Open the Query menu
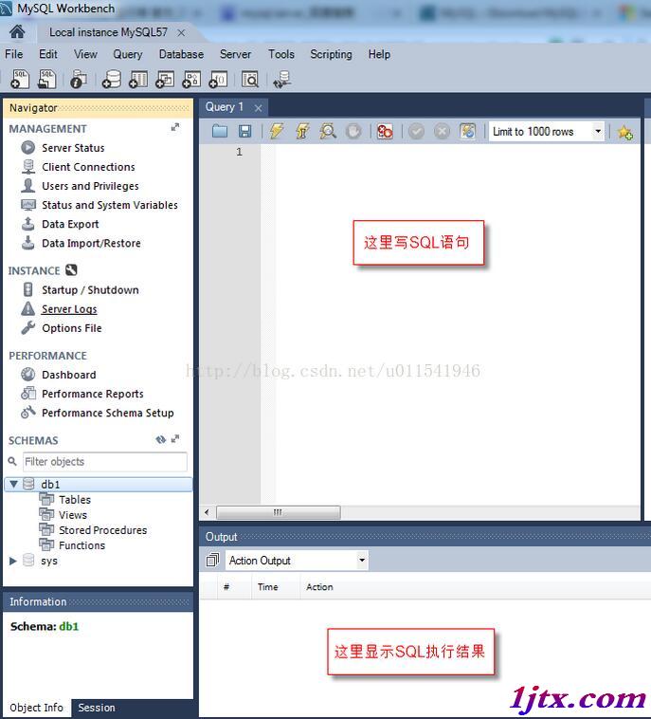The height and width of the screenshot is (719, 651). pos(128,54)
